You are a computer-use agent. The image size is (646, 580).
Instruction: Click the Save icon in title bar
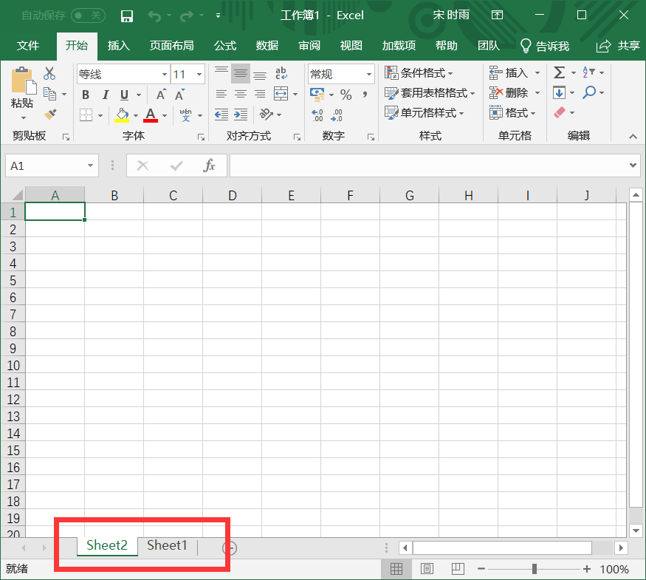126,16
